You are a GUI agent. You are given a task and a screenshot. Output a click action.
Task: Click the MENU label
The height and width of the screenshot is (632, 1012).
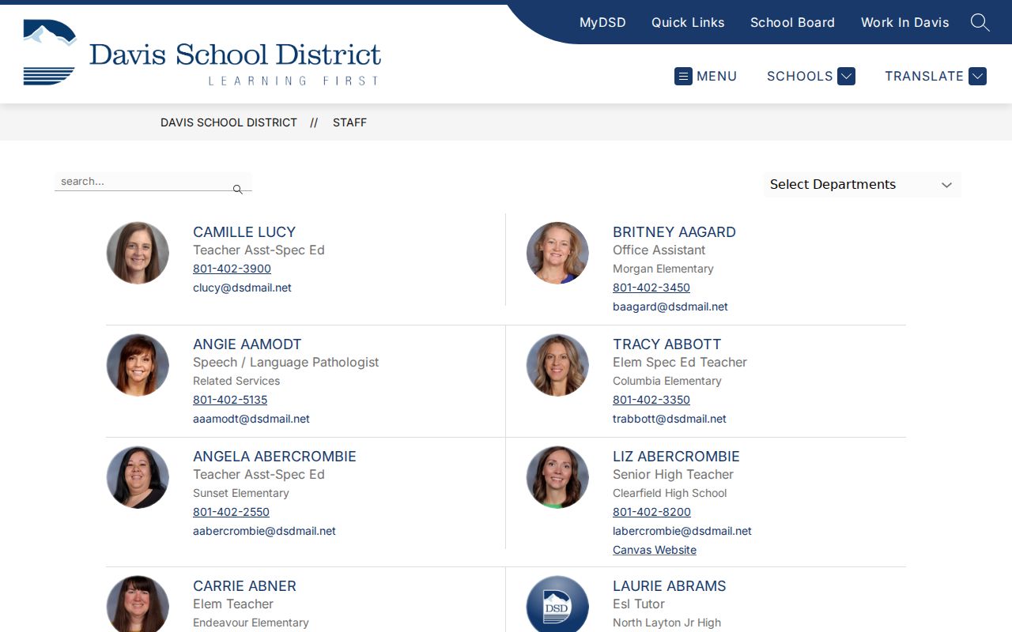point(717,76)
